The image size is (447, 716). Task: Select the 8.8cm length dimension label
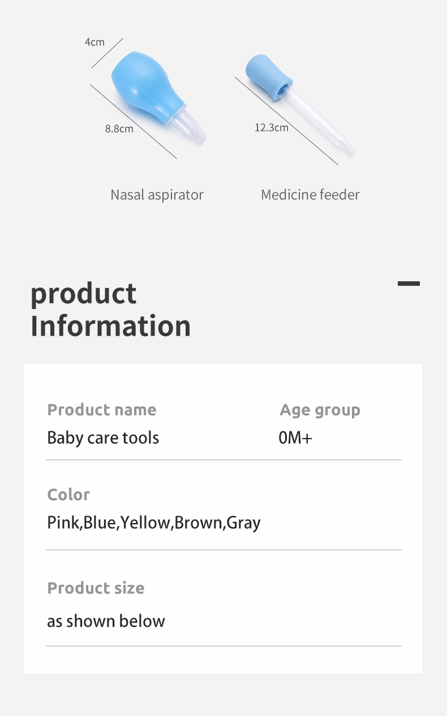119,128
